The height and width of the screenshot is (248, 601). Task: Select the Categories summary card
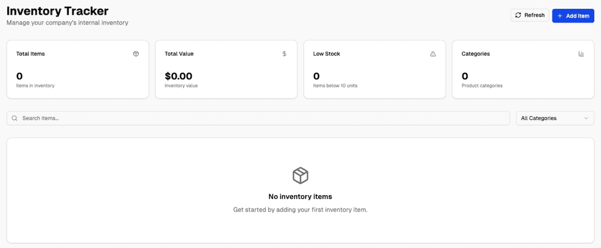click(523, 69)
